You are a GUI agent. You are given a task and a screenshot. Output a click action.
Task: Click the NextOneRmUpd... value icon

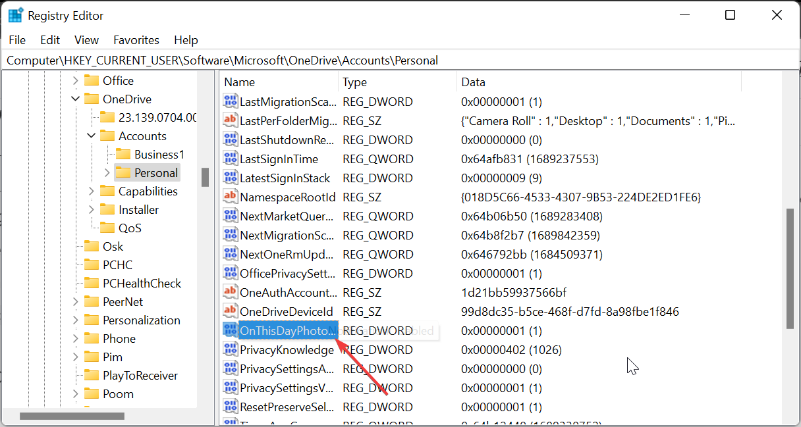coord(230,255)
